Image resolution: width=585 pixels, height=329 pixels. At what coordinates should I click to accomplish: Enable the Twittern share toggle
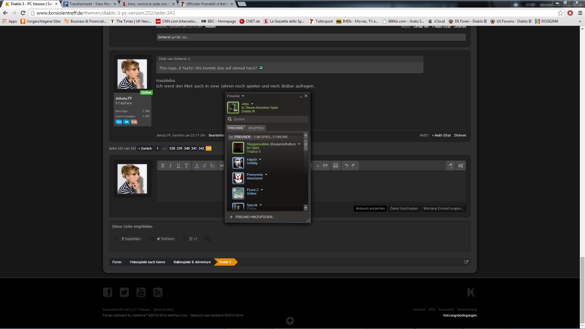point(152,239)
